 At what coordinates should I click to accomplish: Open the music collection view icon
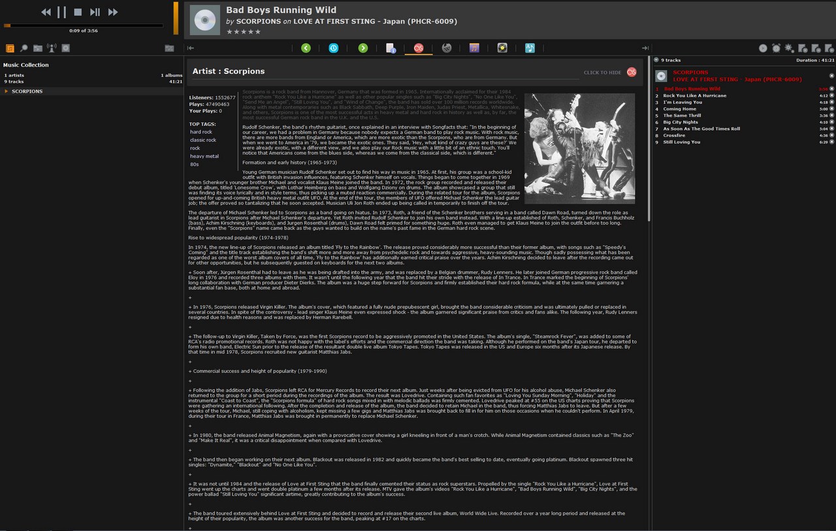tap(10, 48)
